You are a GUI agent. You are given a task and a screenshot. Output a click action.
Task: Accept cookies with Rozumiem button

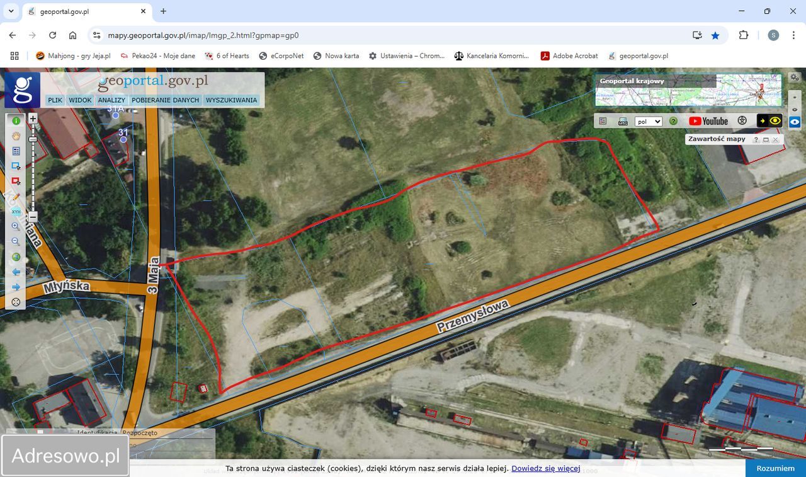[x=776, y=468]
